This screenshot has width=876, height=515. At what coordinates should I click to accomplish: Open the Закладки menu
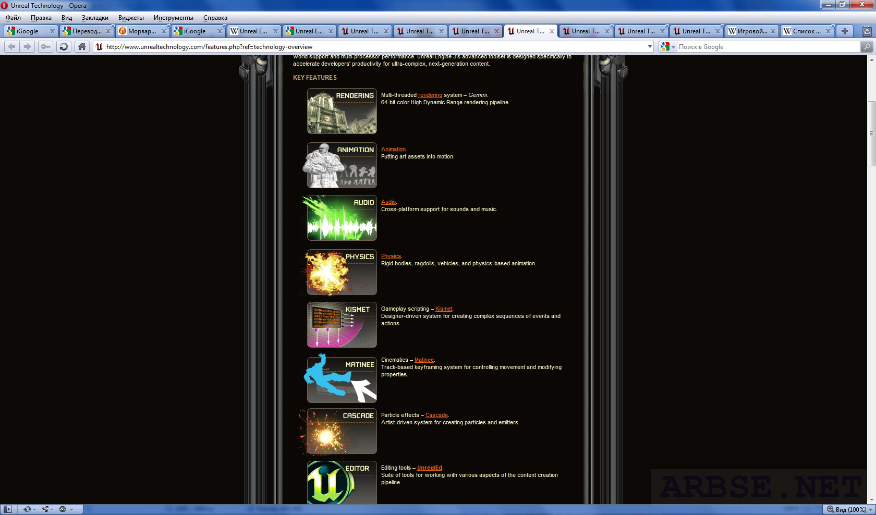click(95, 18)
